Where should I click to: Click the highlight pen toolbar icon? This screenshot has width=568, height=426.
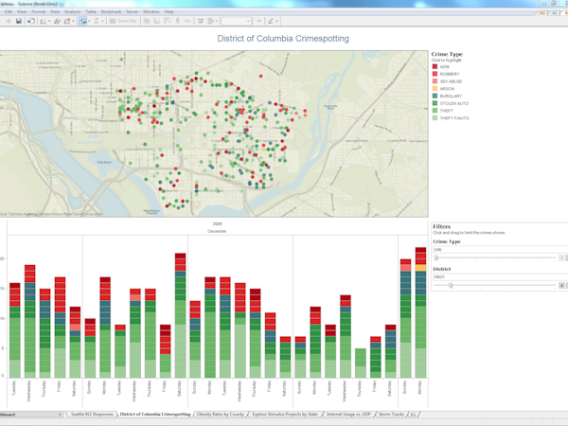coord(271,20)
